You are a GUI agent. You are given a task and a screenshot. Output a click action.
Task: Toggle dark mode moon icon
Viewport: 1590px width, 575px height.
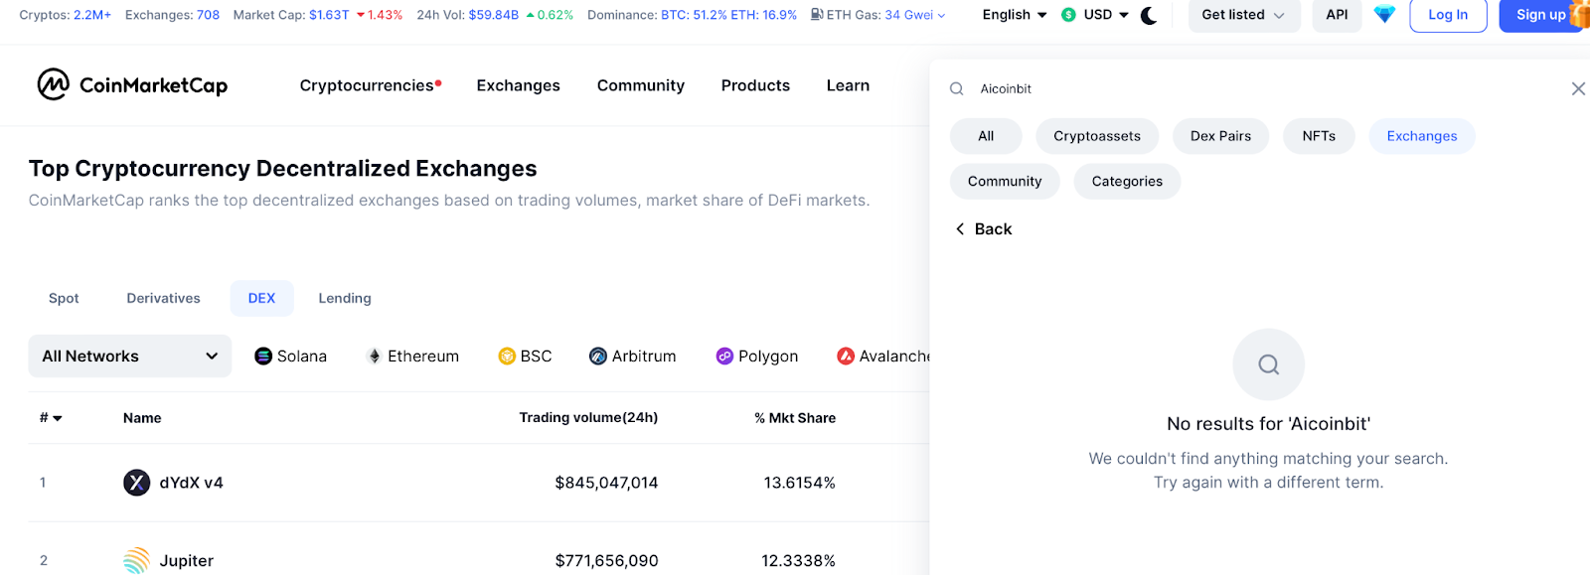click(x=1149, y=15)
